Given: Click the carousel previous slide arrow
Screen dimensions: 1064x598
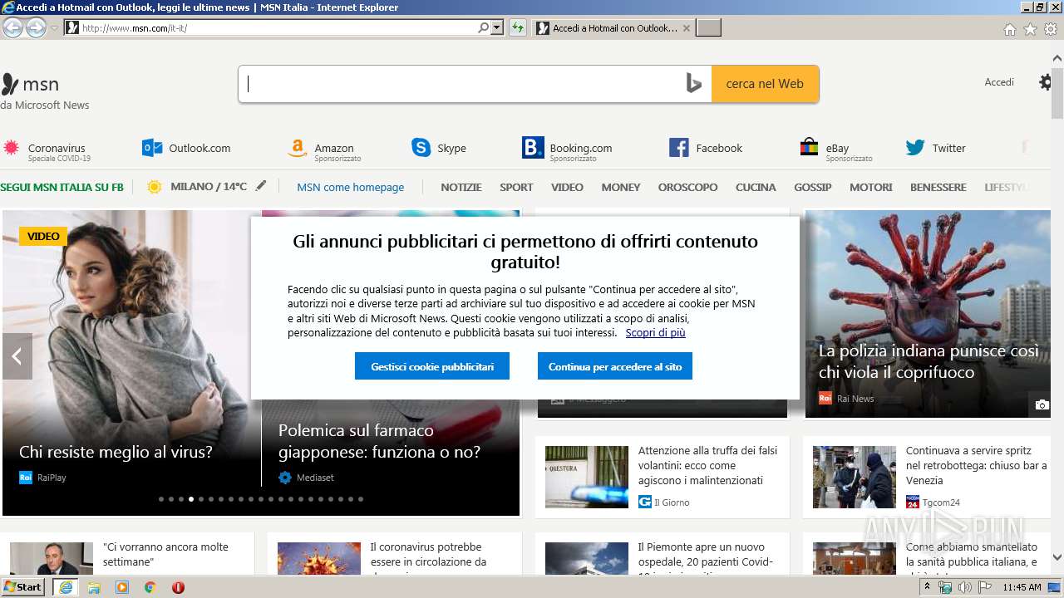Looking at the screenshot, I should [17, 356].
